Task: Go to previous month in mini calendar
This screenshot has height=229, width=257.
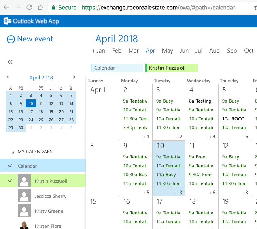Action: coord(8,77)
